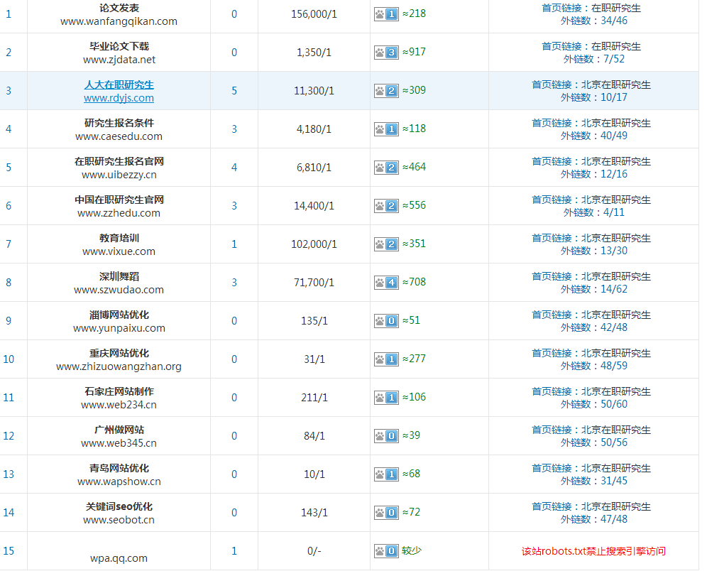Image resolution: width=707 pixels, height=571 pixels.
Task: Open the 人大在职研究生 site title link
Action: coord(119,85)
